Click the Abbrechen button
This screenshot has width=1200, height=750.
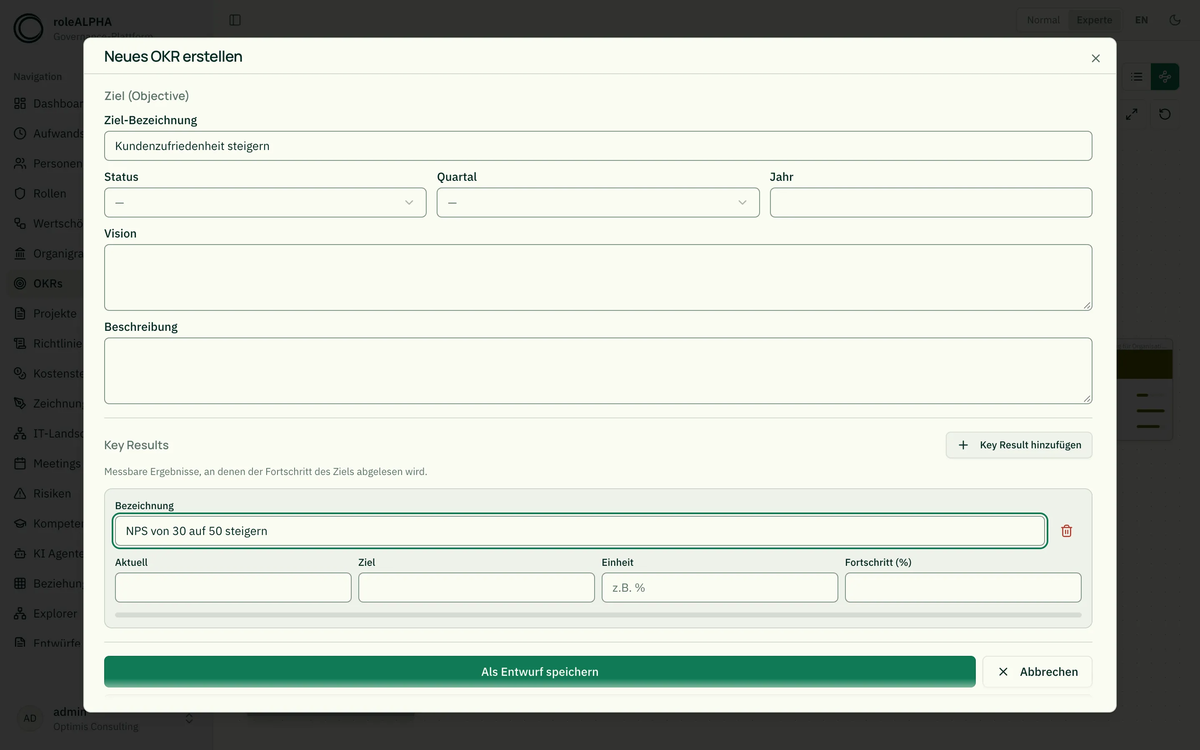(1037, 672)
